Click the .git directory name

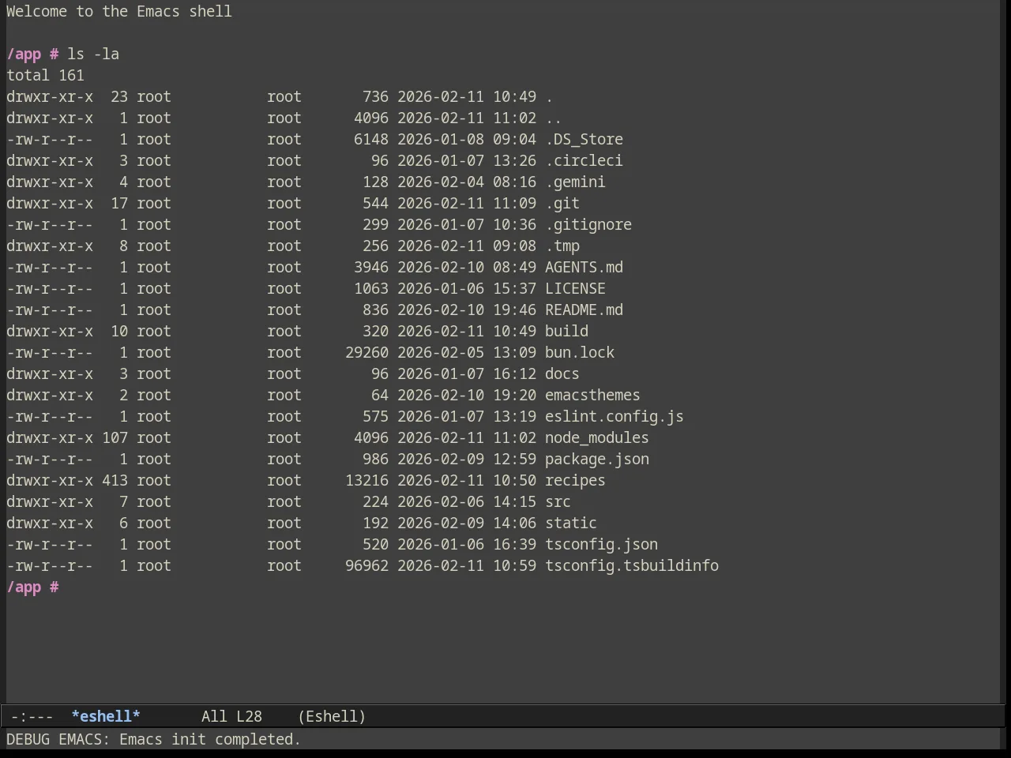coord(562,204)
